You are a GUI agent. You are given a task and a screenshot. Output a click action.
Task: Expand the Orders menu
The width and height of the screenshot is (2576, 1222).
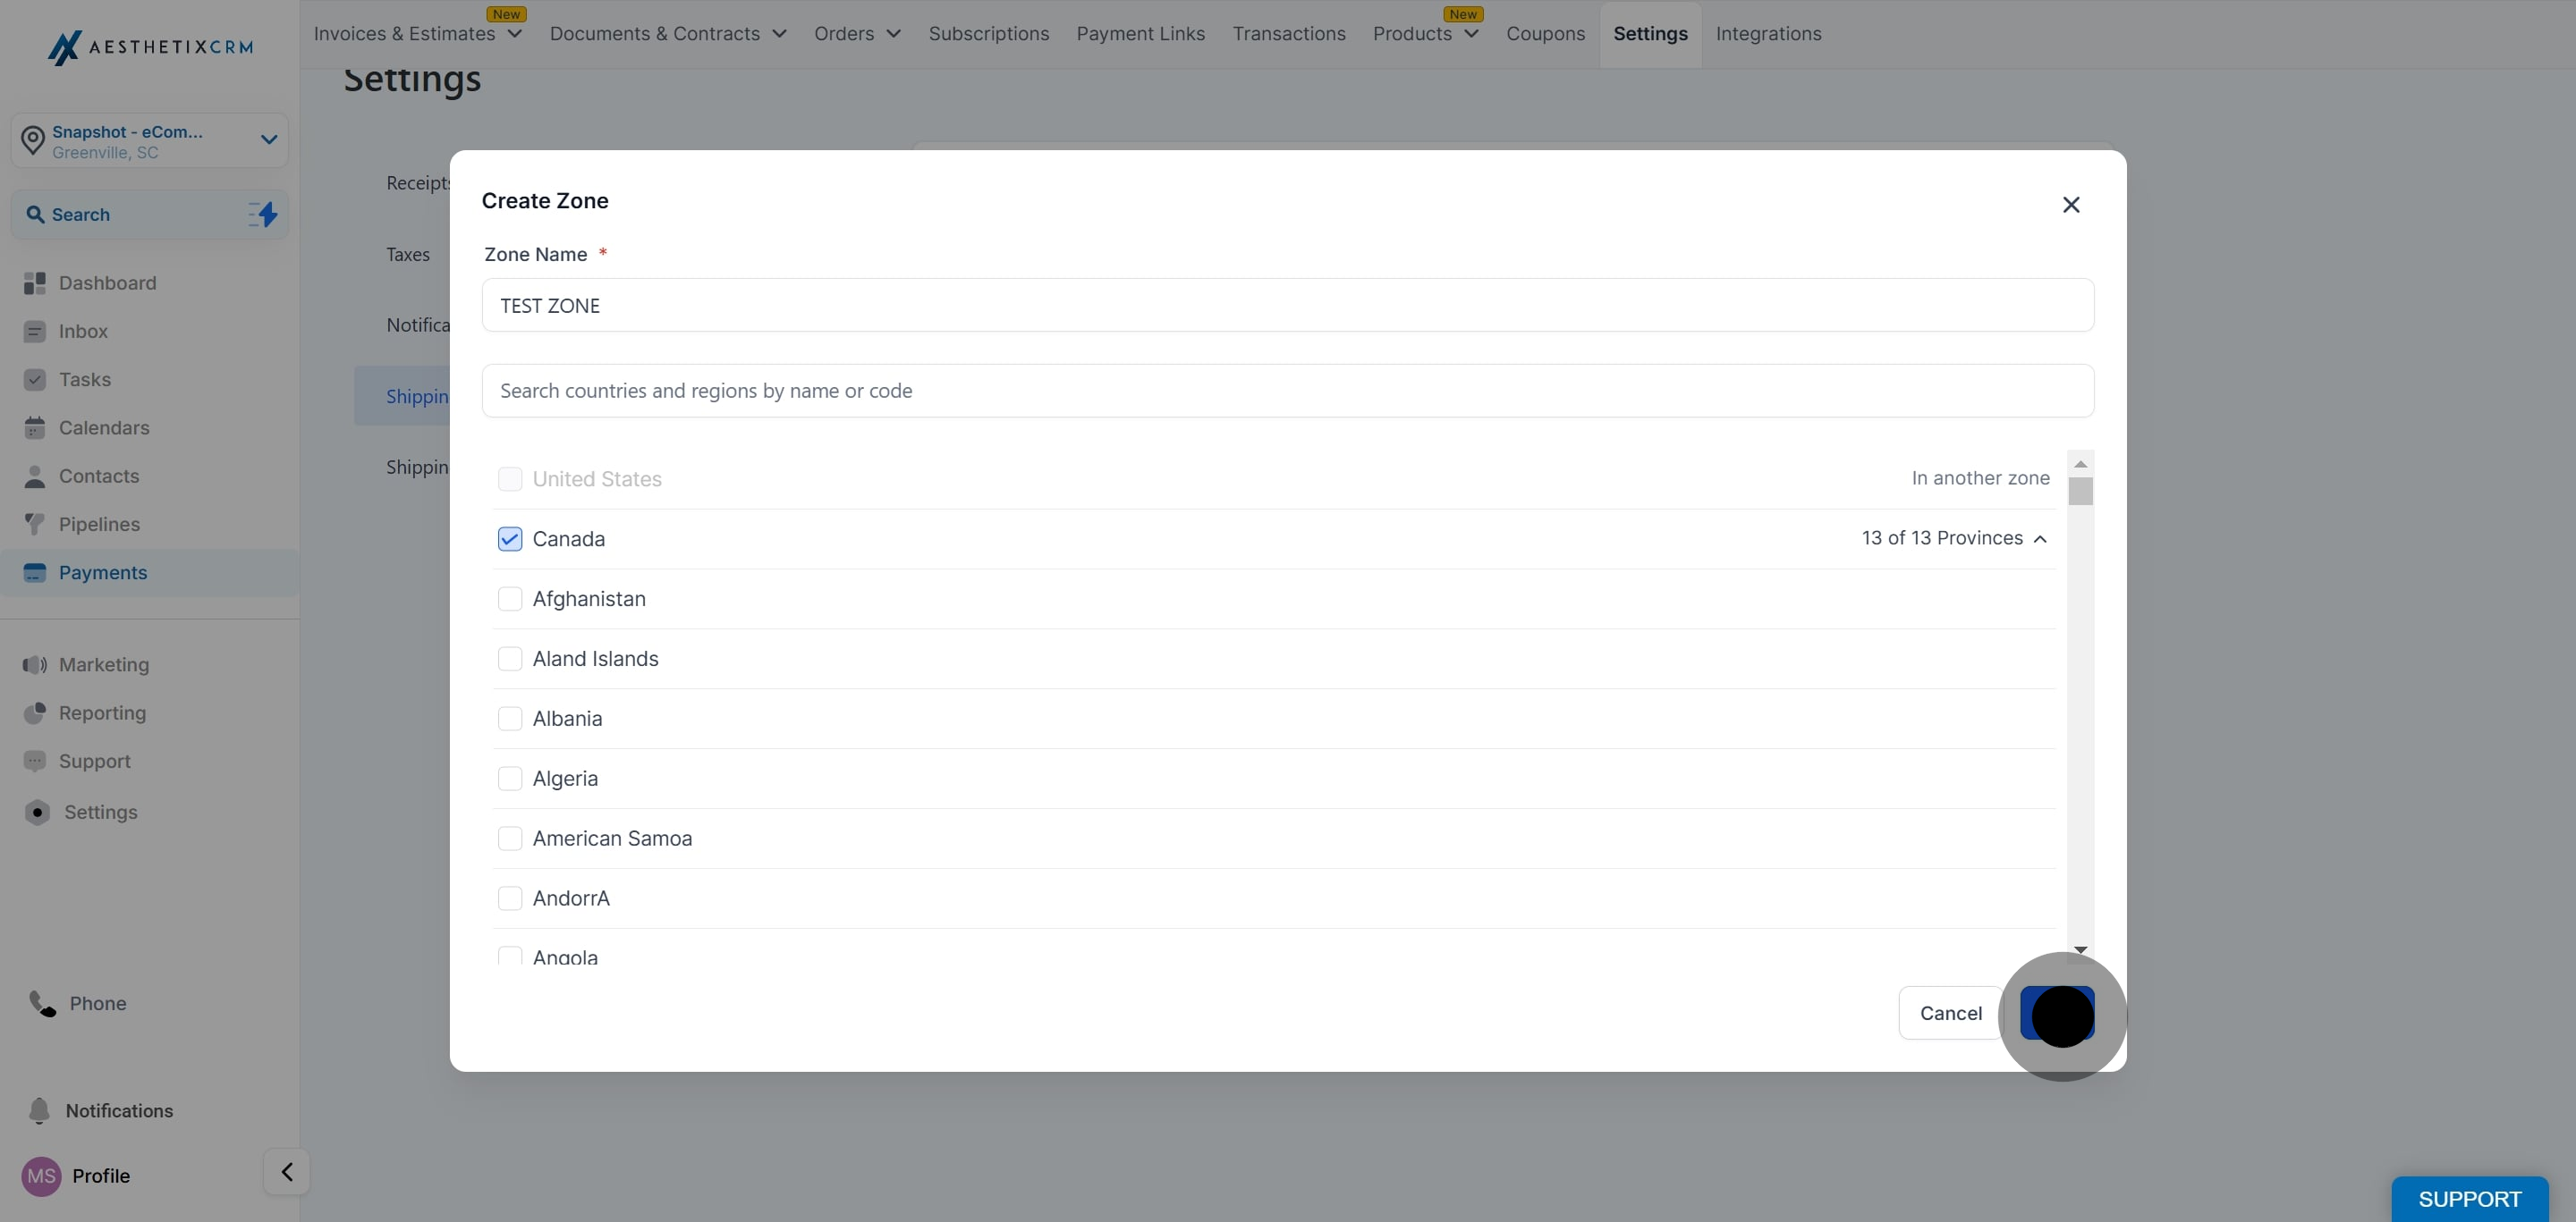[x=857, y=34]
